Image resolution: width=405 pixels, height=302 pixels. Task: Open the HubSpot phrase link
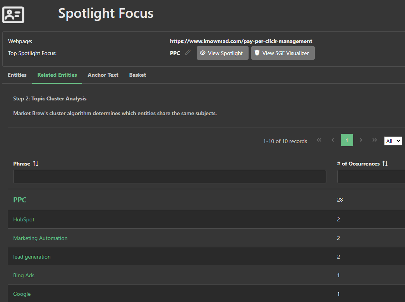pyautogui.click(x=24, y=219)
